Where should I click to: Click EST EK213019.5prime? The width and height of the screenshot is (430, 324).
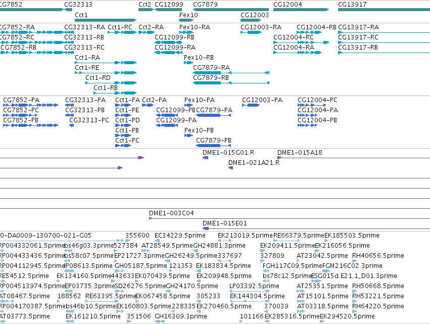pyautogui.click(x=224, y=241)
